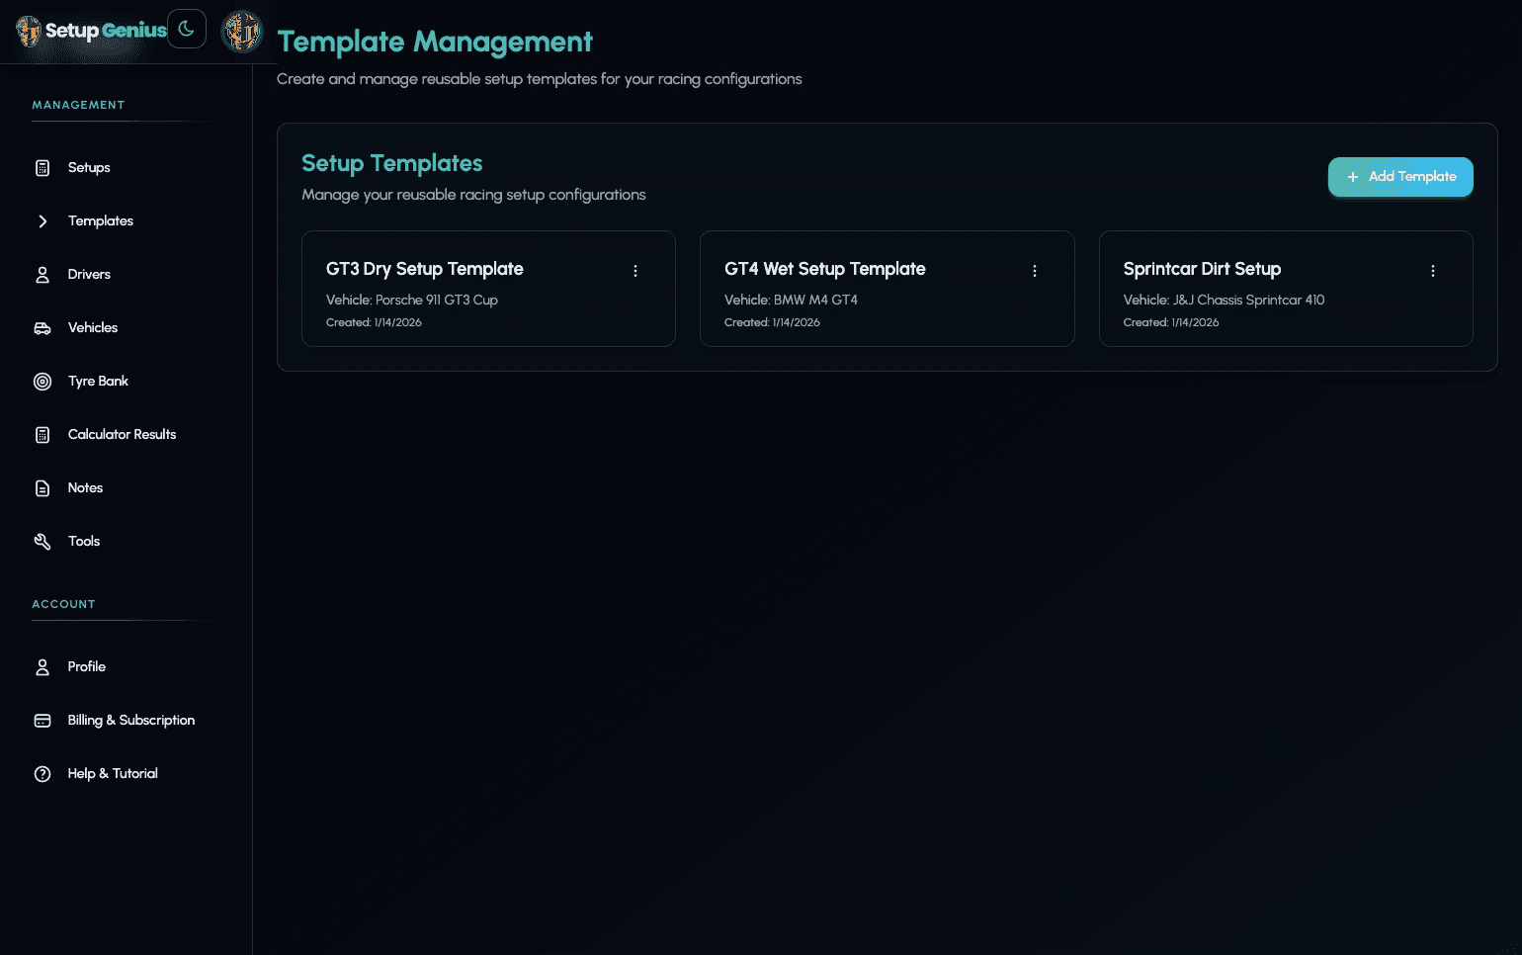This screenshot has width=1522, height=955.
Task: Click the Help question mark icon
Action: tap(42, 774)
